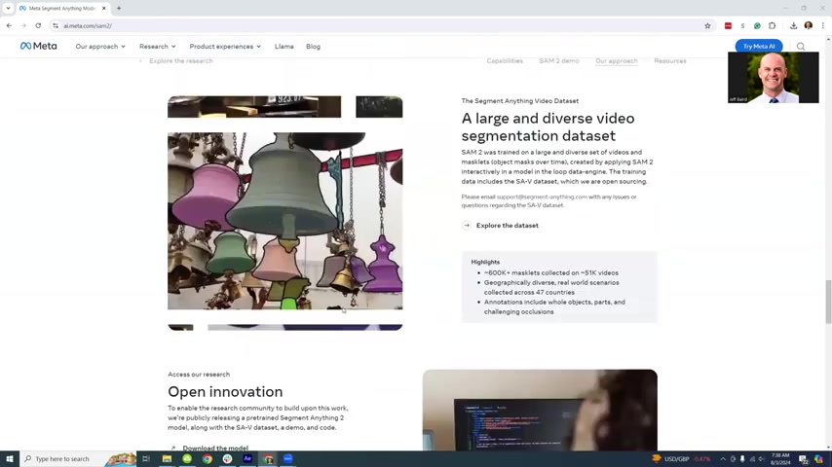
Task: Open the Chrome three-dot menu
Action: point(823,25)
